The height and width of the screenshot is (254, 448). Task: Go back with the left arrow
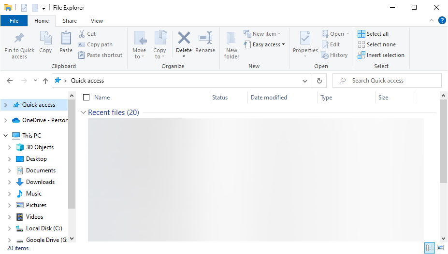point(10,81)
